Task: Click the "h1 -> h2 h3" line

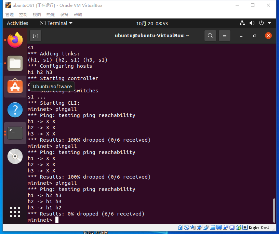Action: click(x=44, y=195)
